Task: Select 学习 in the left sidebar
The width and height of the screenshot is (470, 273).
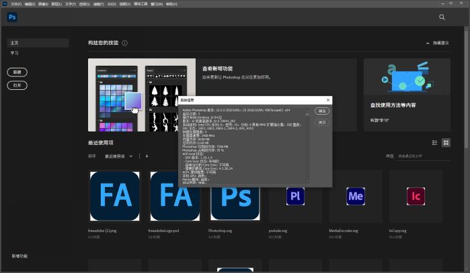Action: pyautogui.click(x=14, y=53)
